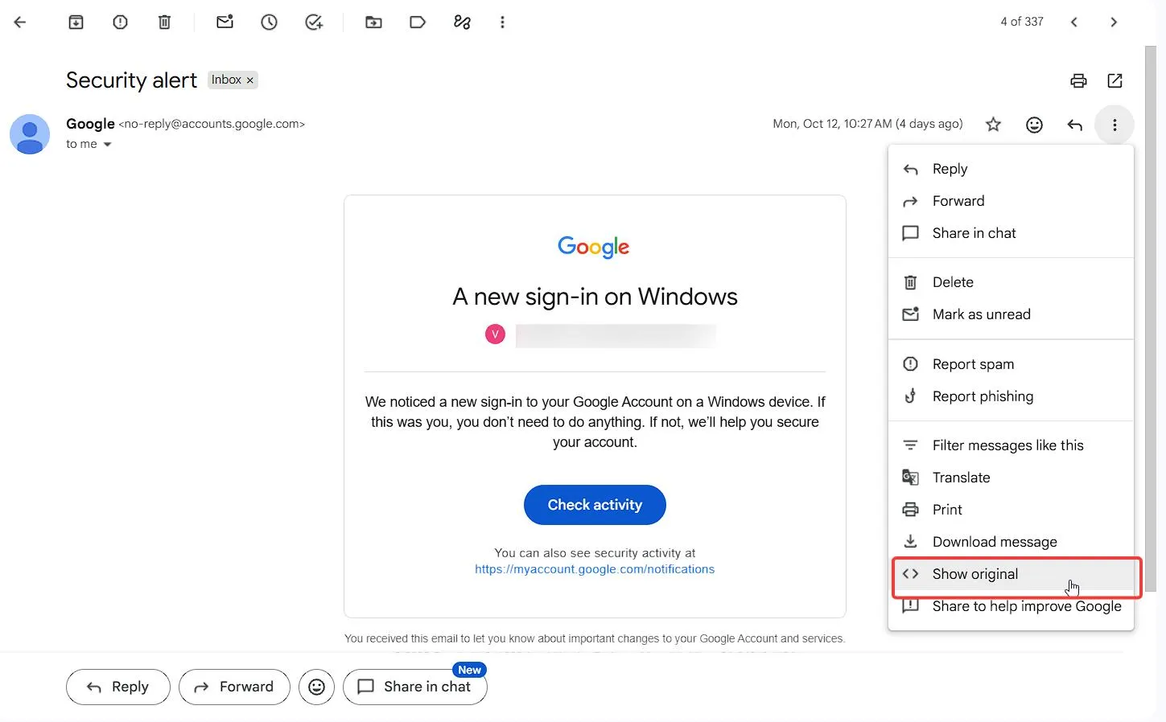This screenshot has height=722, width=1166.
Task: Click the reply arrow icon in message header
Action: (1074, 125)
